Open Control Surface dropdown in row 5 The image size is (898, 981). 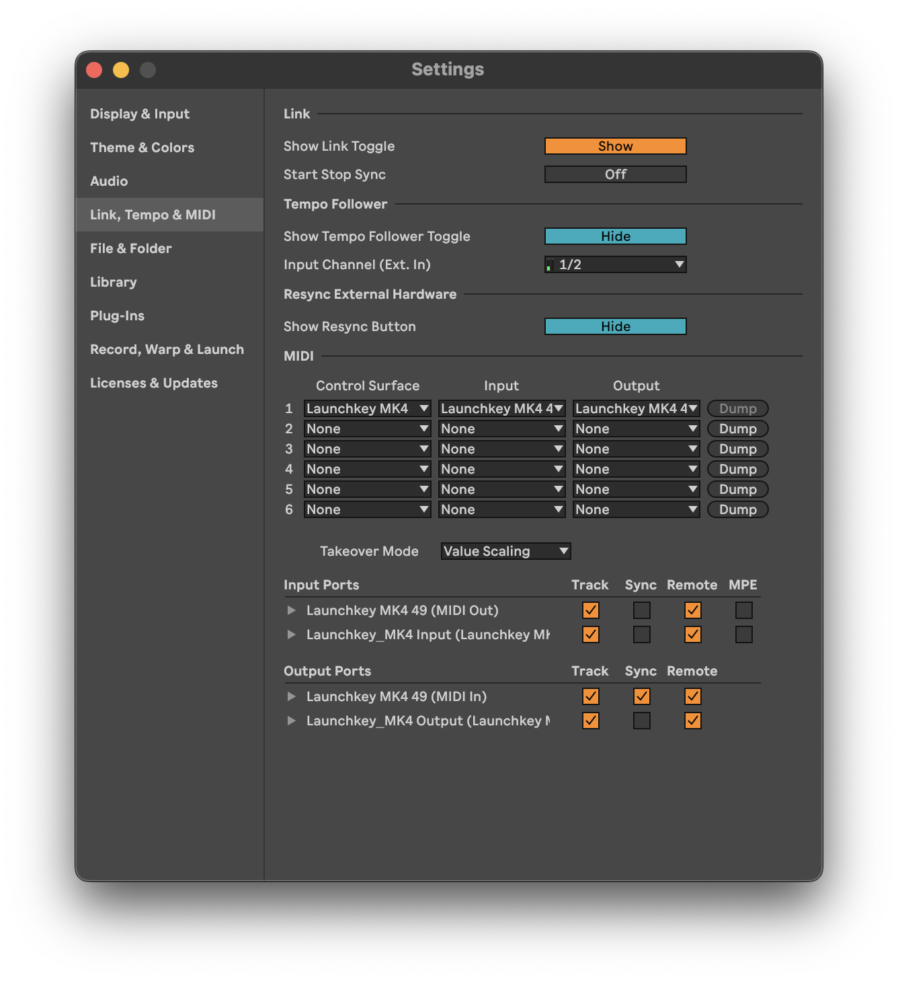click(368, 489)
